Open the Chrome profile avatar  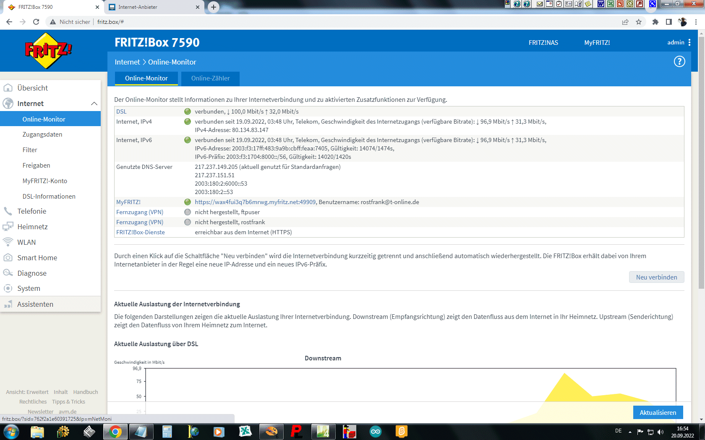[682, 22]
